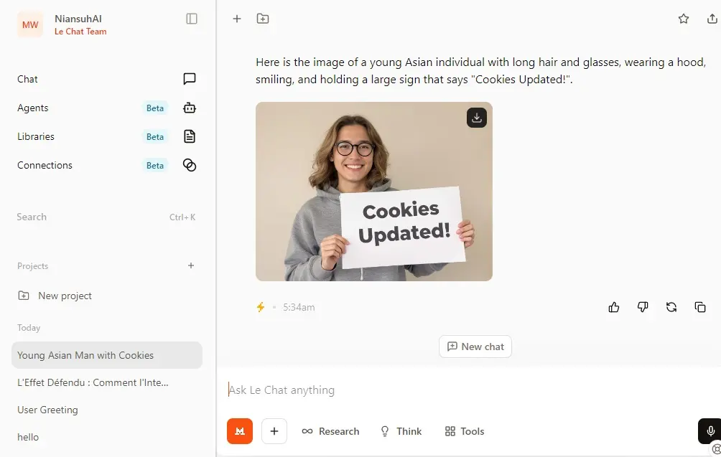This screenshot has height=457, width=721.
Task: Dislike the response with thumbs down
Action: (643, 307)
